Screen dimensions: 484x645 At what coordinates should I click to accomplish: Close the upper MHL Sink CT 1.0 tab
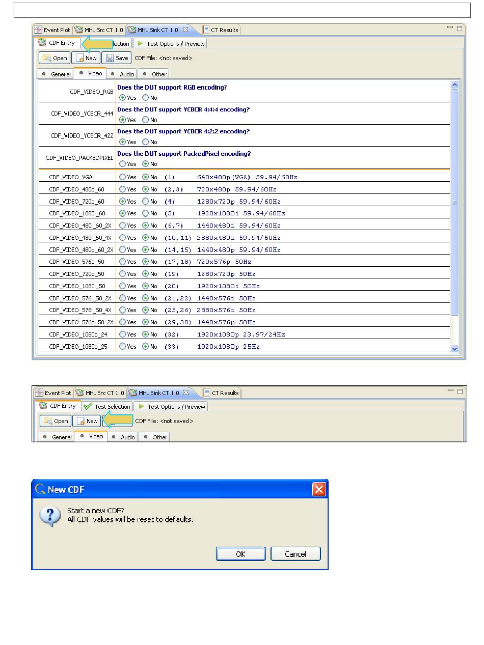[x=185, y=30]
